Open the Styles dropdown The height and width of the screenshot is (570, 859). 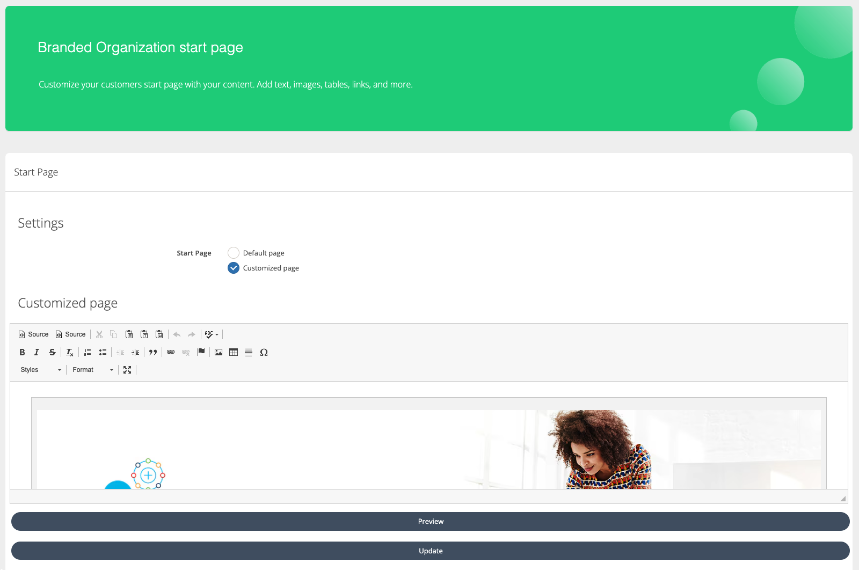pos(39,369)
